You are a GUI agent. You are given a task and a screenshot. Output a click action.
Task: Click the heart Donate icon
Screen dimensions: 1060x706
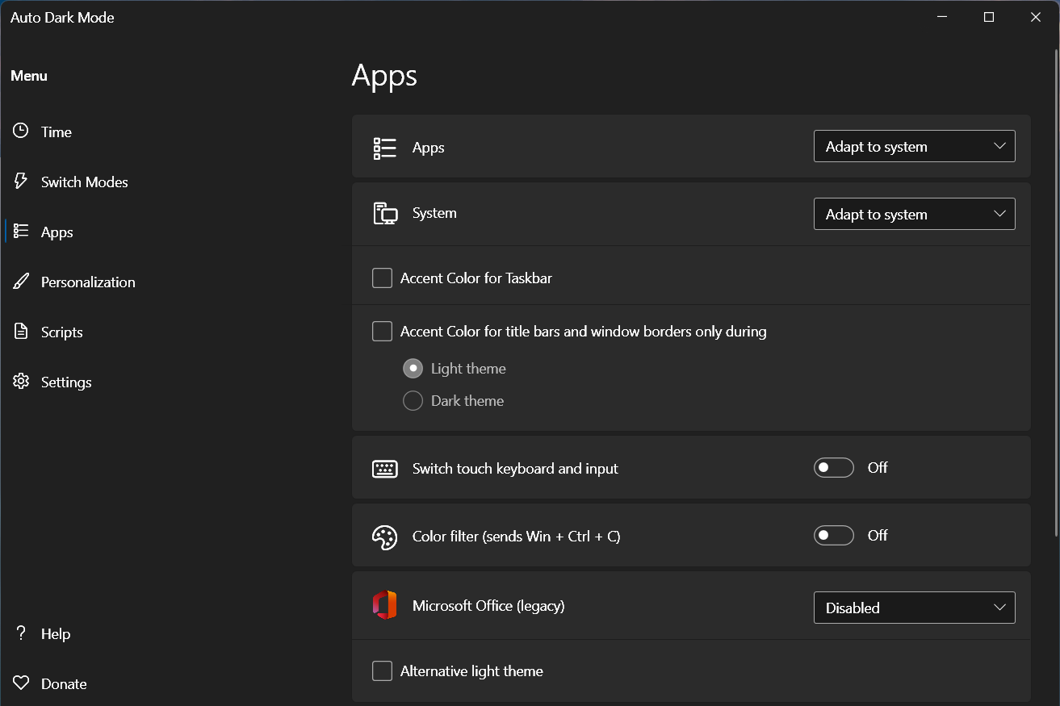(x=21, y=683)
